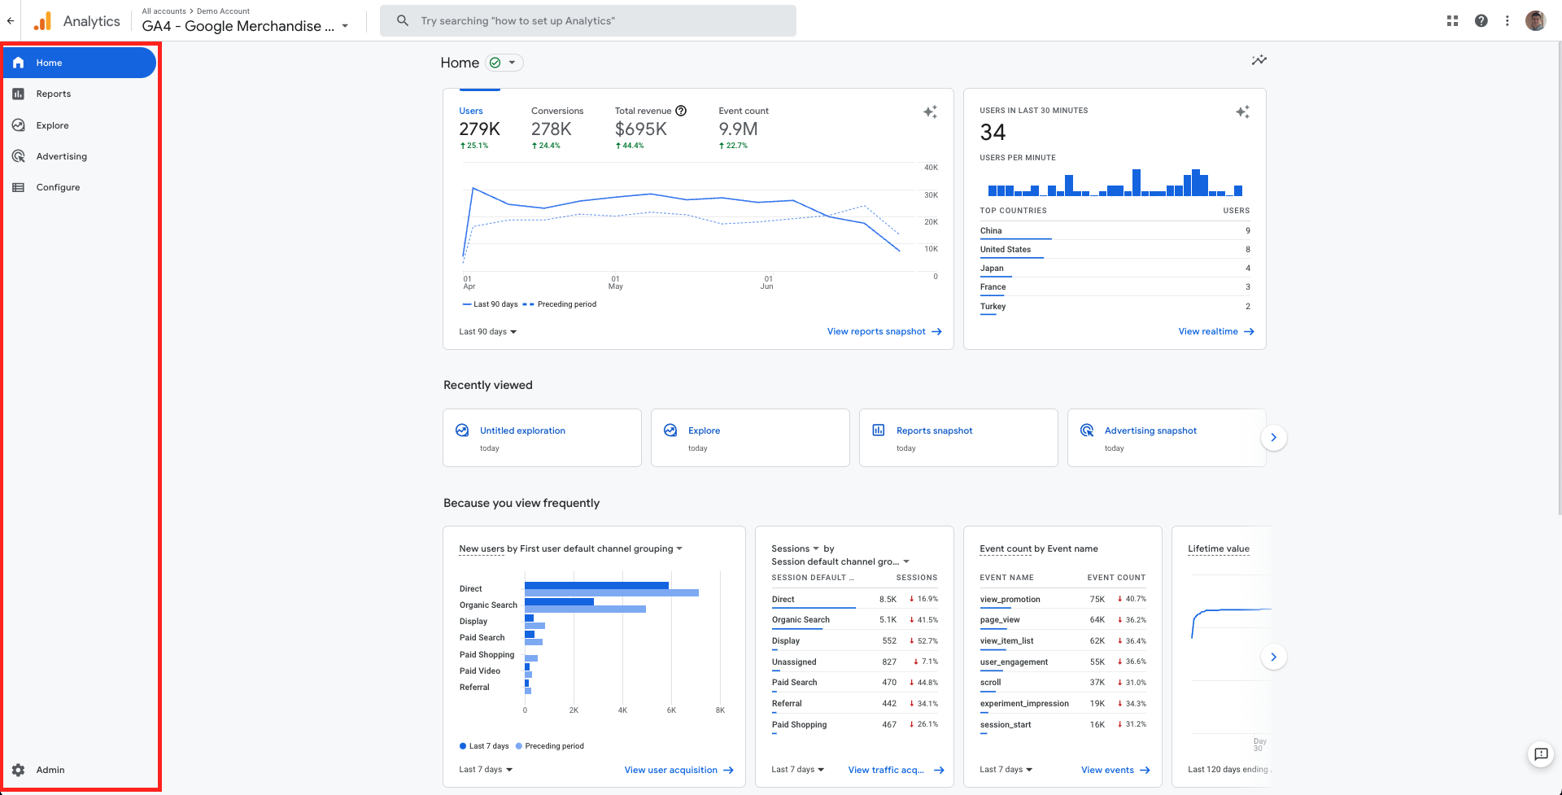The image size is (1562, 795).
Task: Click United States in top countries list
Action: click(1115, 250)
